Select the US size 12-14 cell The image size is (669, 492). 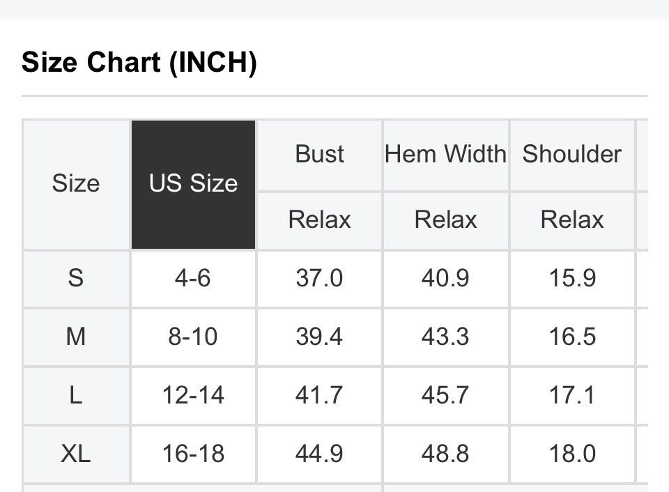193,396
